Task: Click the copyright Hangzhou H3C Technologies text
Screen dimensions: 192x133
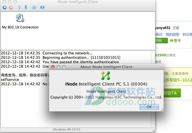Action: [106, 97]
